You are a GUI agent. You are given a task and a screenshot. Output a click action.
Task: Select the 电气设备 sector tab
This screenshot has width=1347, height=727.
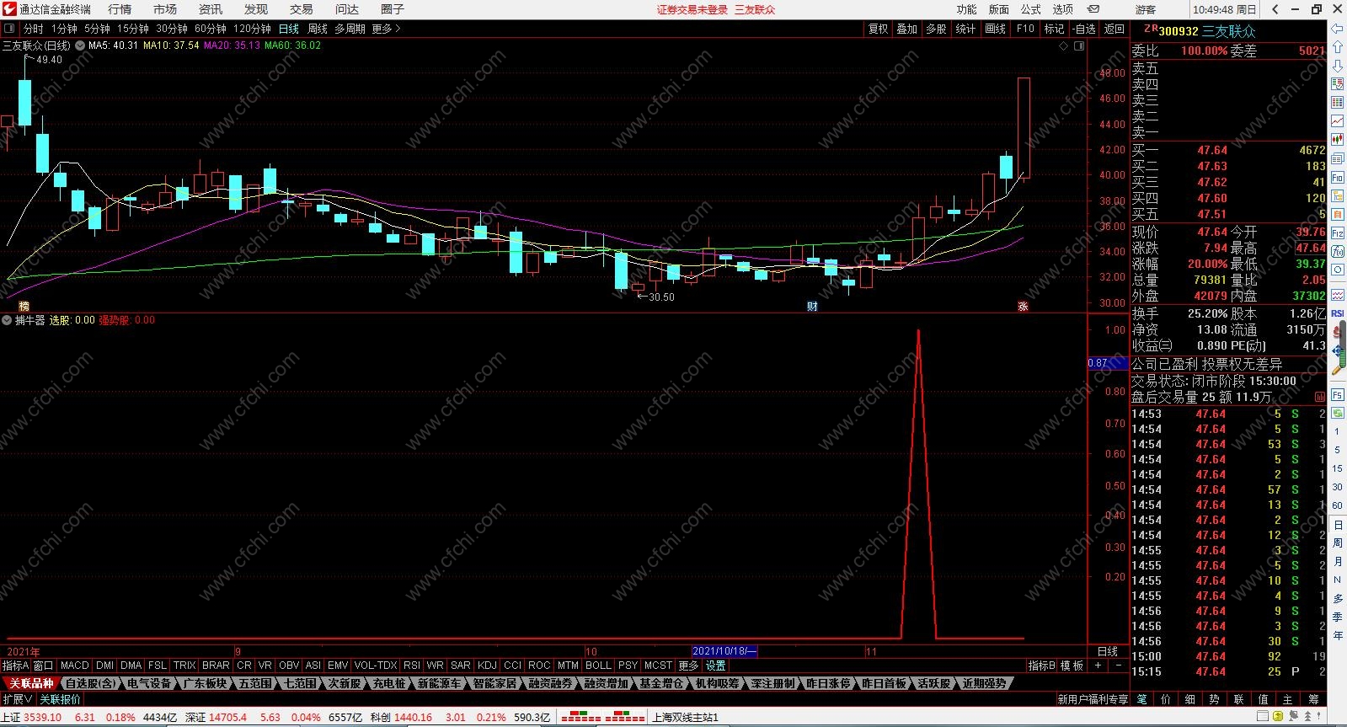tap(149, 683)
